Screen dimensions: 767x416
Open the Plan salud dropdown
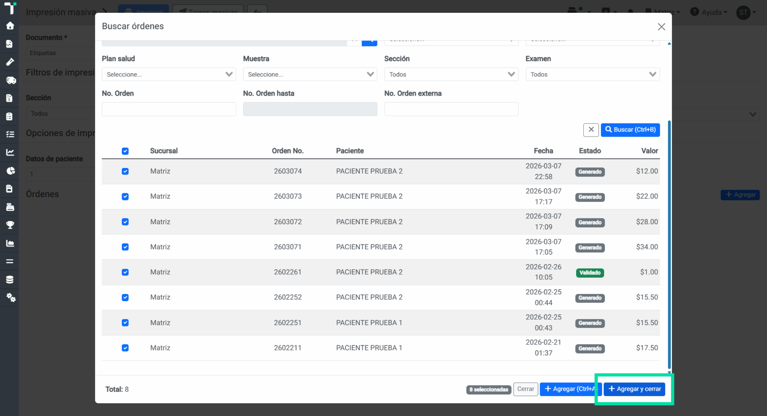(169, 74)
